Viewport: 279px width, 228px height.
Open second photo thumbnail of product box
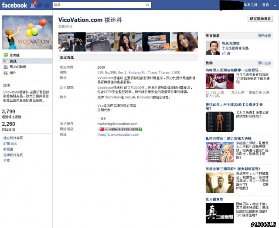100,42
